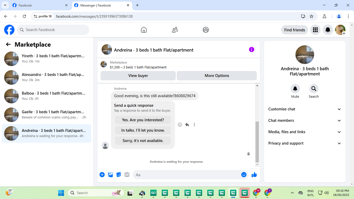
Task: Expand the Chat members section
Action: pos(305,120)
